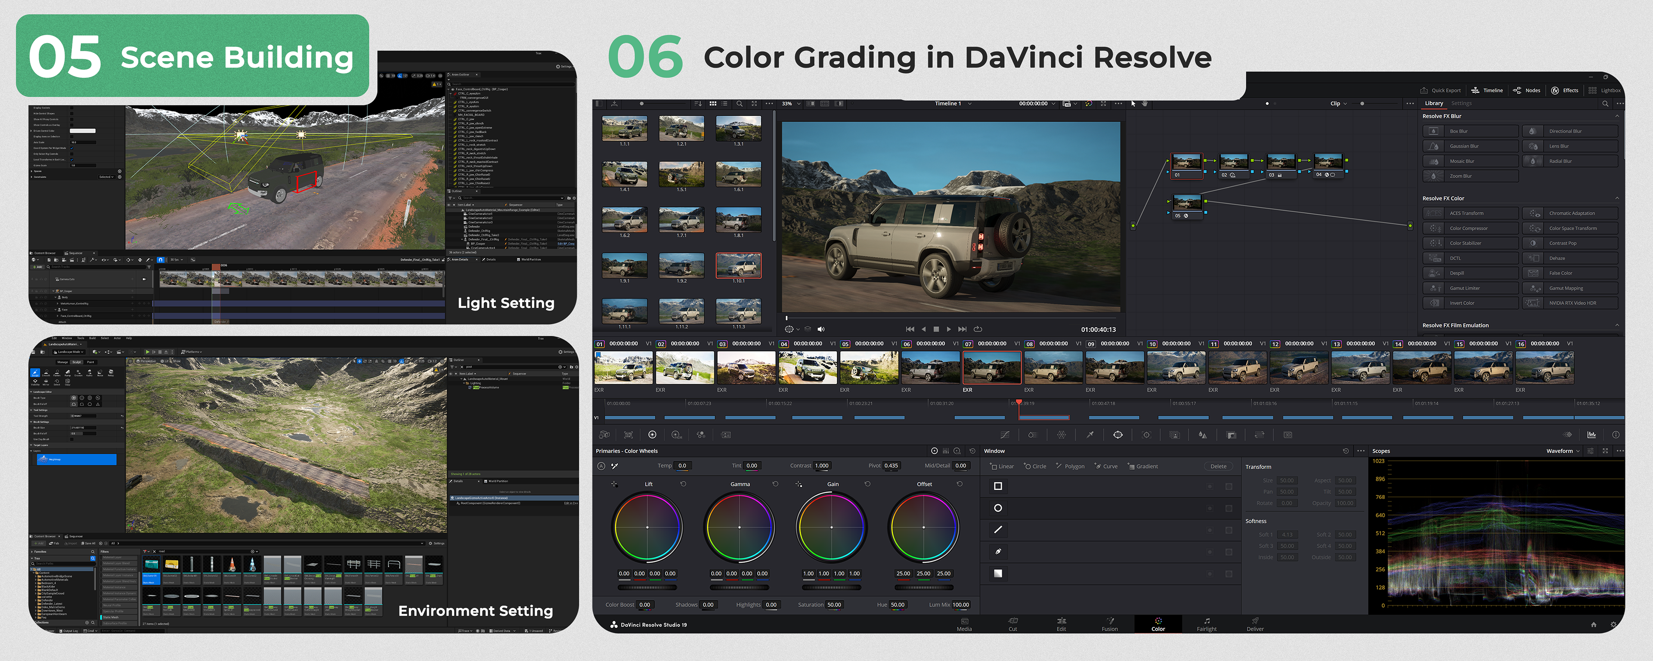Toggle loop playback in the viewer
Screen dimensions: 1653x661
[x=978, y=329]
